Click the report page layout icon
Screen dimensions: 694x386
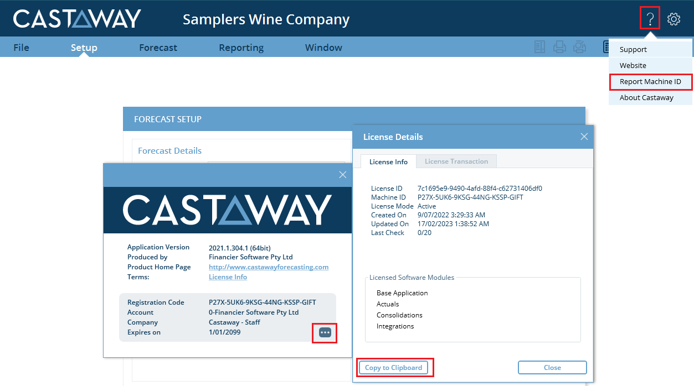click(539, 48)
